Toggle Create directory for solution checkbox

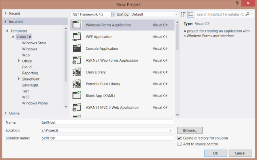point(180,138)
